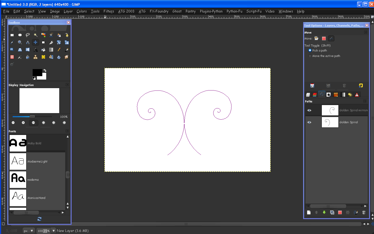
Task: Select the Select by Color tool
Action: (x=43, y=35)
